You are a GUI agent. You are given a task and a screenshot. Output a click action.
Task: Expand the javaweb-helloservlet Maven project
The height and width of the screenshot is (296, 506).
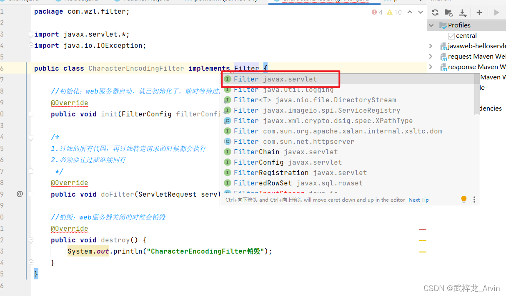(x=431, y=46)
